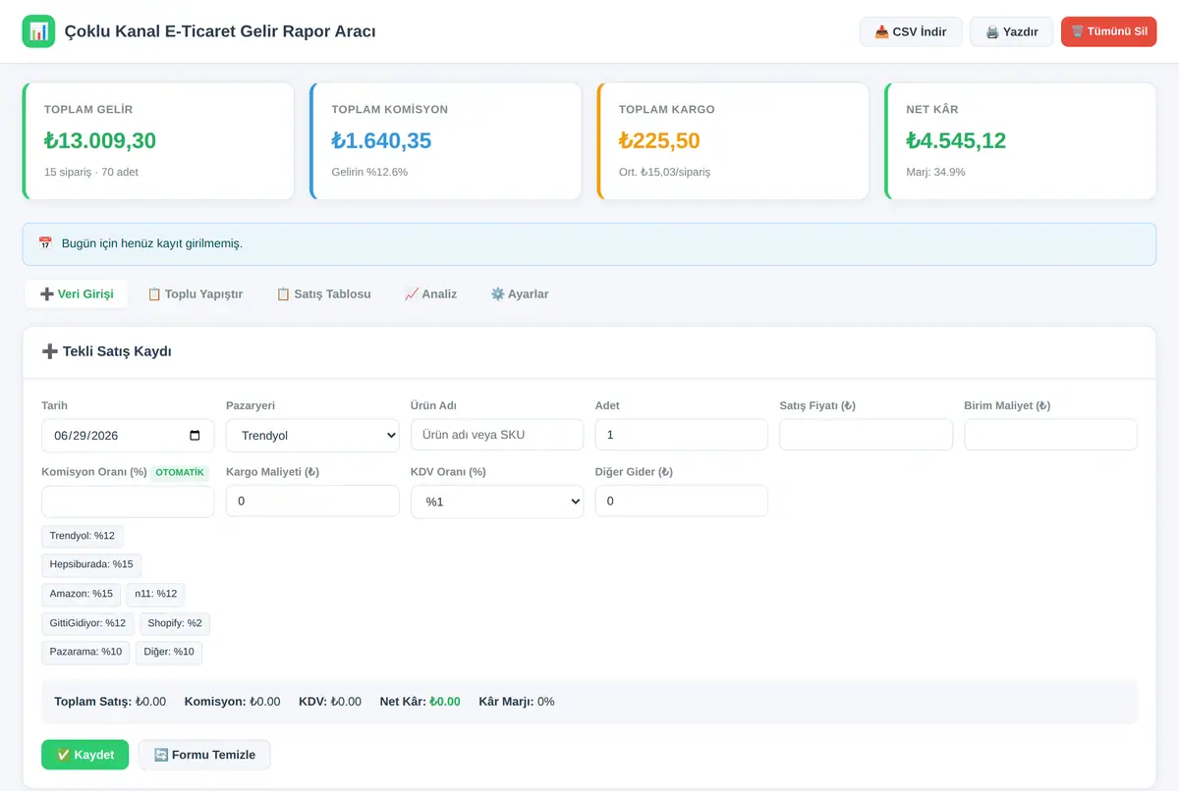Click the Net Kâr value ₺4.545,12
Screen dimensions: 1179x791
956,140
